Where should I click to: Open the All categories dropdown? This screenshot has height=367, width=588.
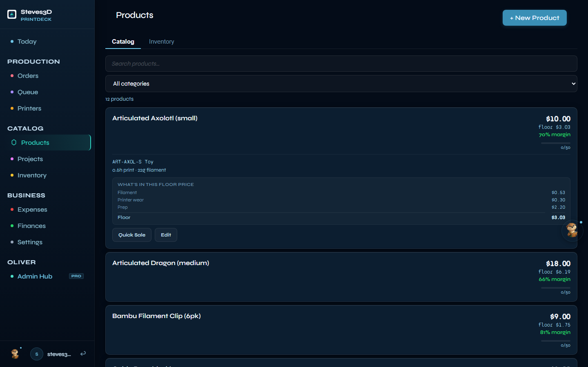341,84
